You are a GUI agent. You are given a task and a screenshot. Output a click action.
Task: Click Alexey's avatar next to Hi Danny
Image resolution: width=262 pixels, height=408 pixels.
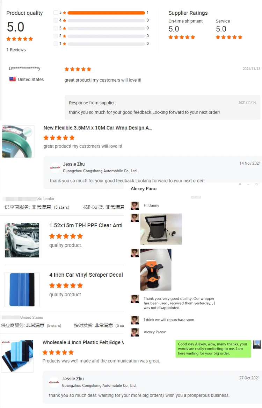[135, 206]
